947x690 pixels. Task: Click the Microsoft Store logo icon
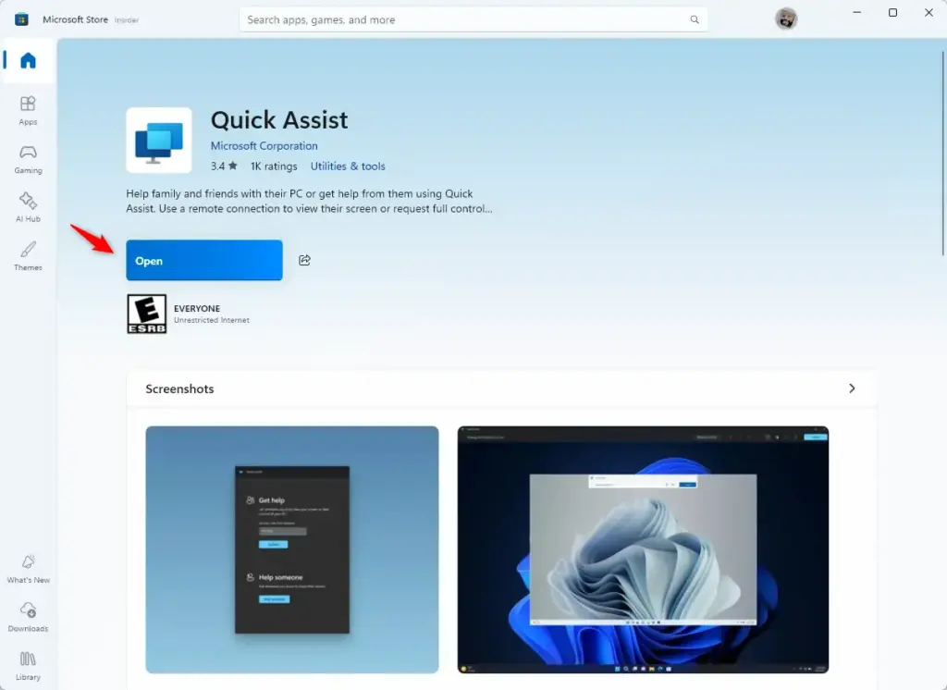pyautogui.click(x=22, y=19)
